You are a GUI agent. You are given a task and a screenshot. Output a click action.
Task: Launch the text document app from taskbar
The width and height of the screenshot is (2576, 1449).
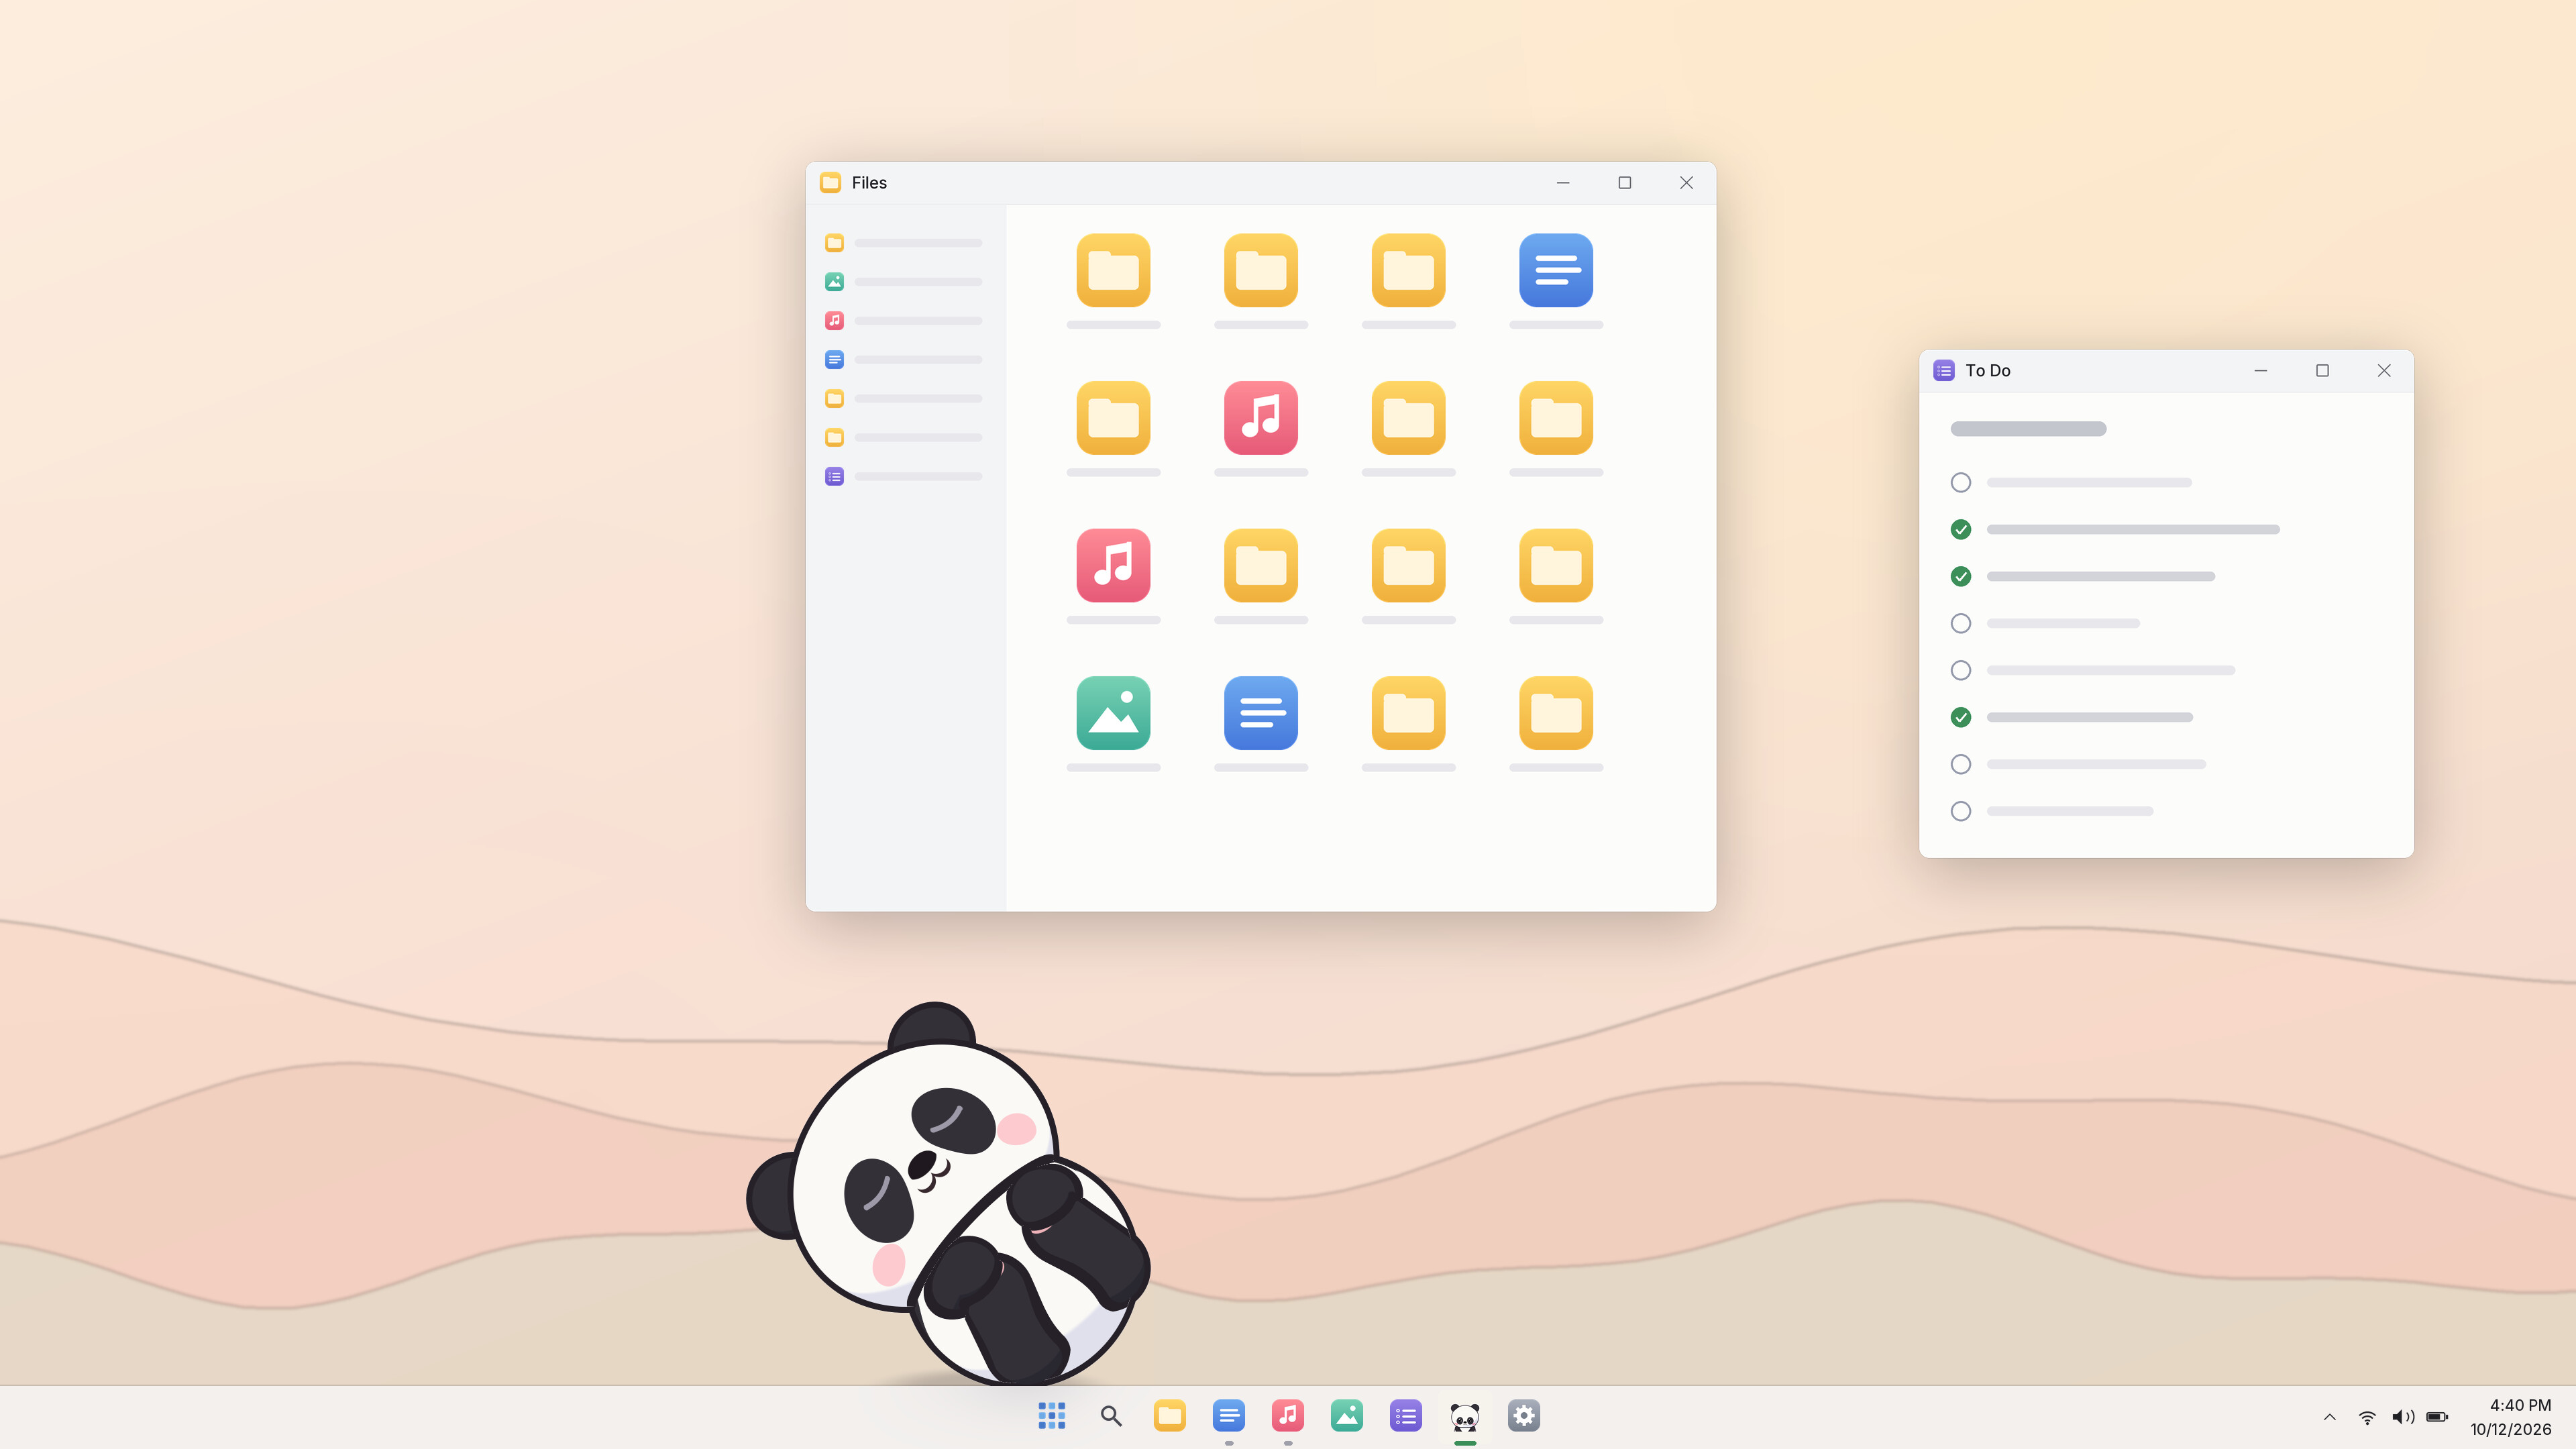(1229, 1416)
